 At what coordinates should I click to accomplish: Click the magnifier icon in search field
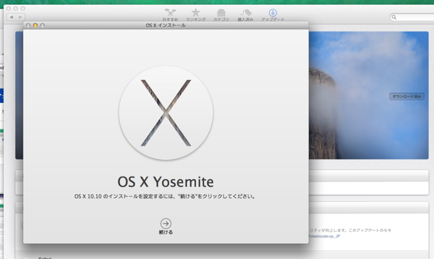tap(394, 17)
